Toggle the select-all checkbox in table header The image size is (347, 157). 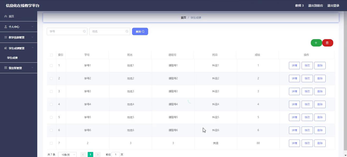tap(51, 55)
